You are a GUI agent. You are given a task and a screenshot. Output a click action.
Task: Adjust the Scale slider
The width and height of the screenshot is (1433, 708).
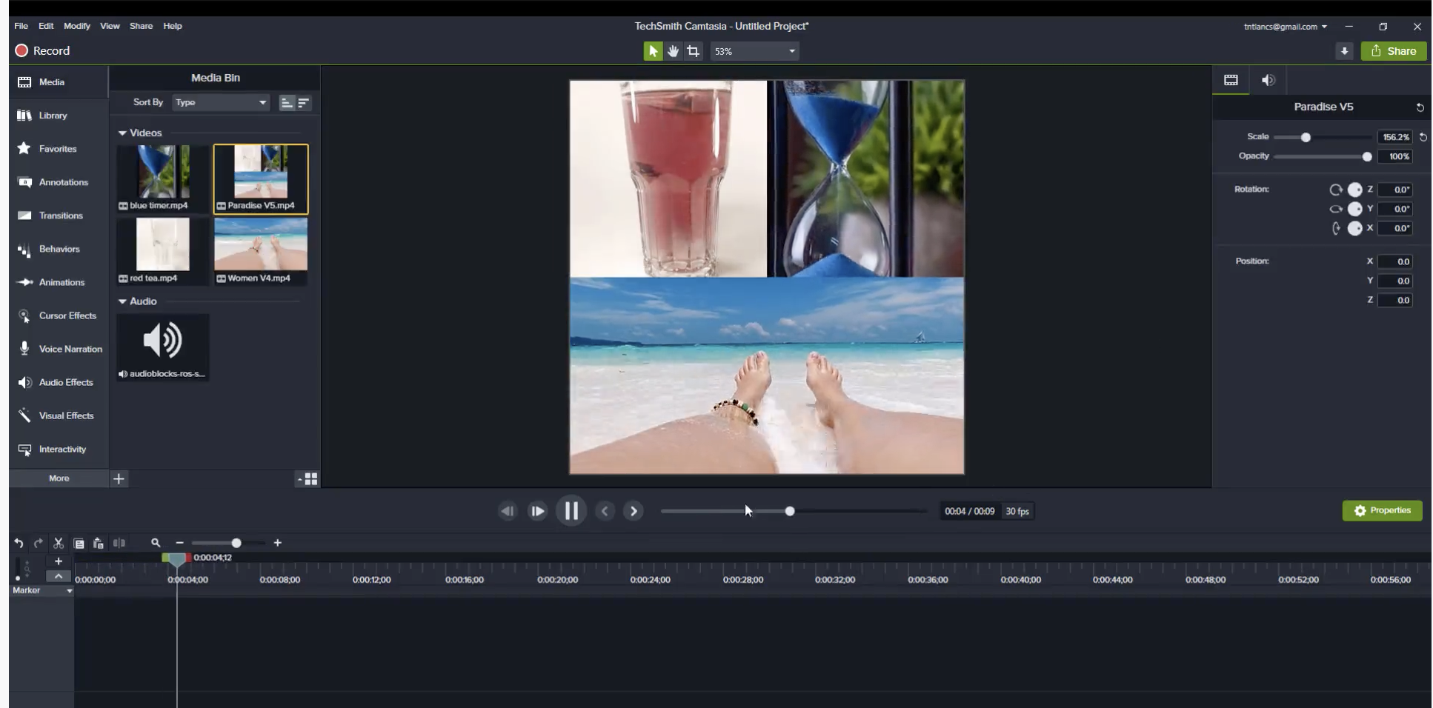coord(1306,137)
